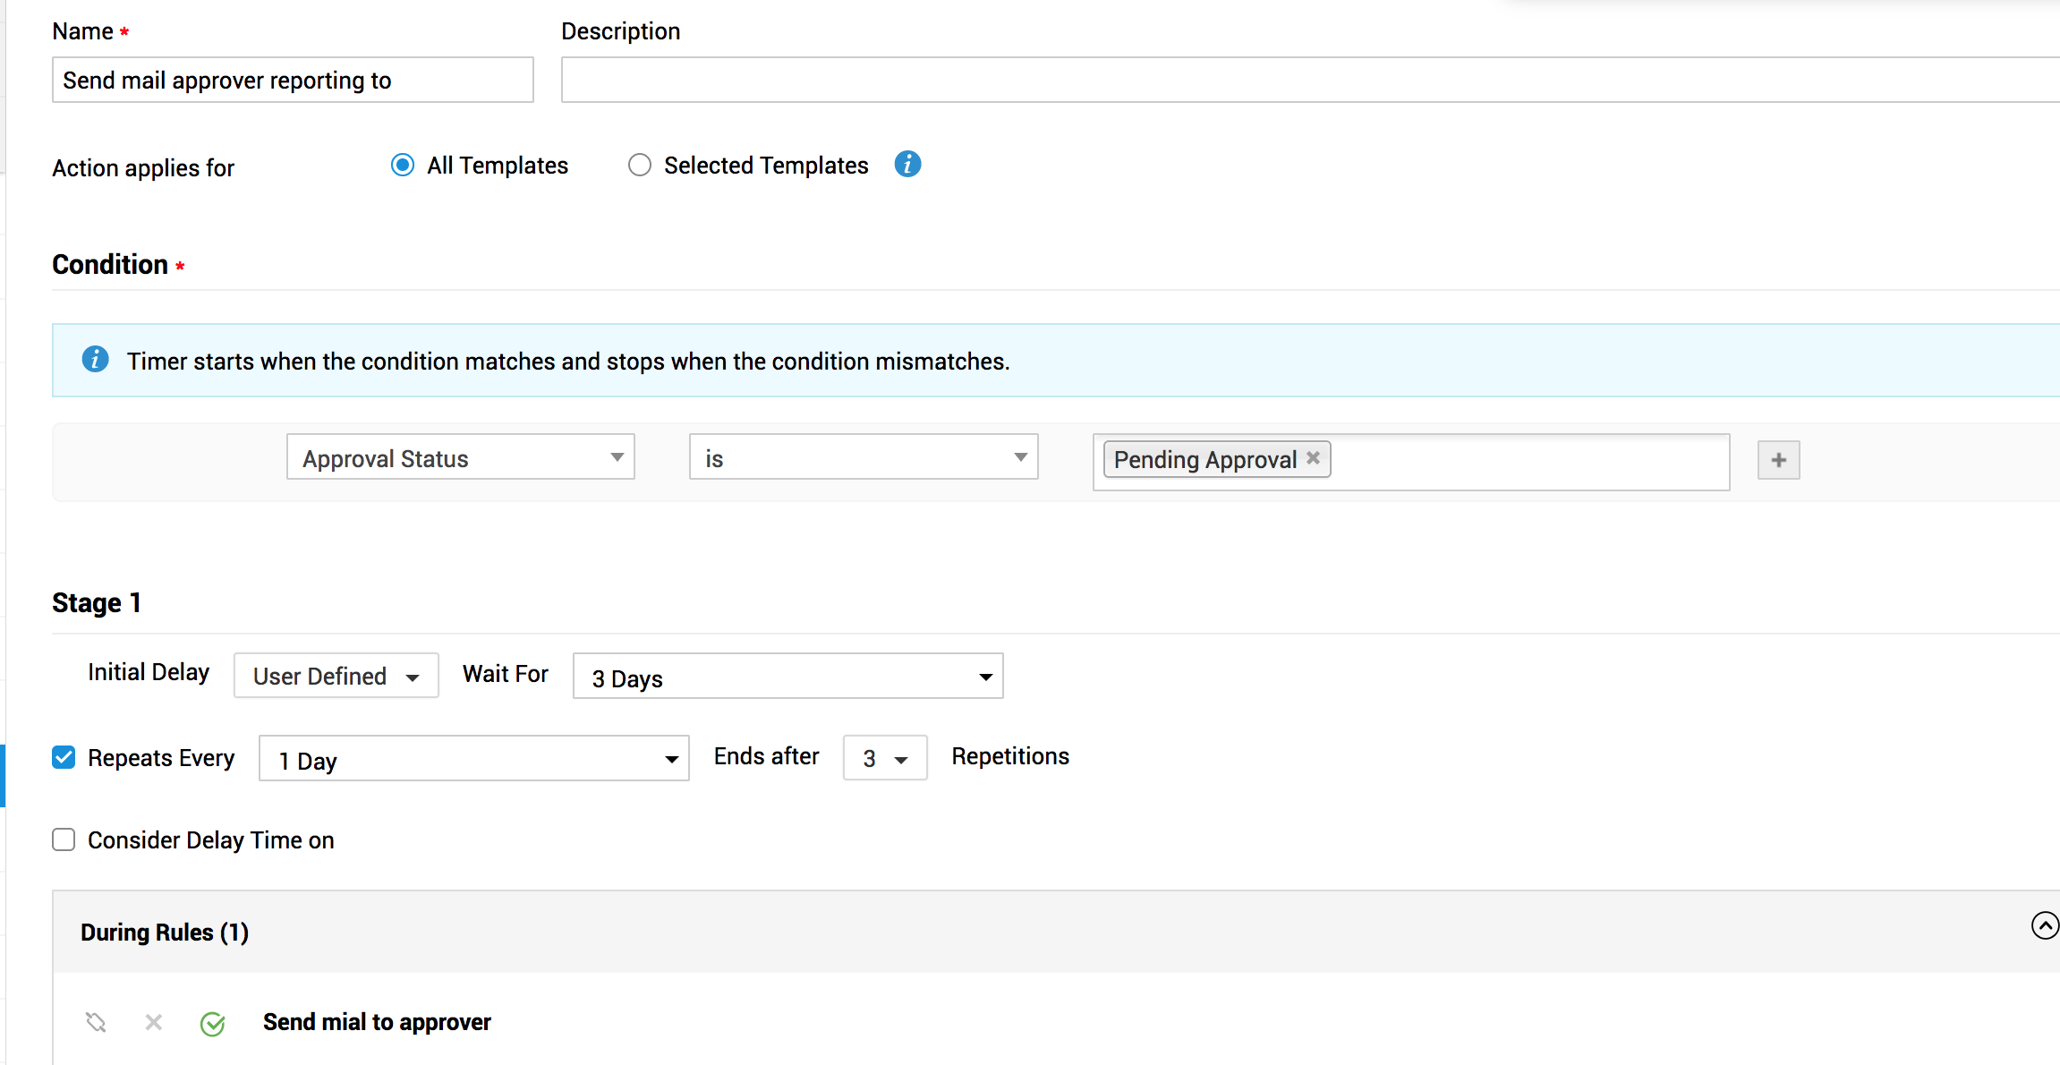2060x1065 pixels.
Task: Select the All Templates radio option
Action: tap(403, 166)
